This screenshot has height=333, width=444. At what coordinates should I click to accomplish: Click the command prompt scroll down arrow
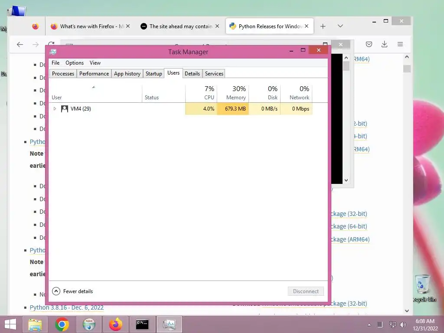(346, 180)
